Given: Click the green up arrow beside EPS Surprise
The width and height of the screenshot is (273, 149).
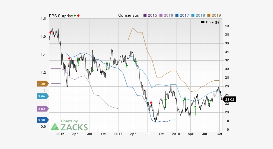Looking at the screenshot, I should coord(75,16).
